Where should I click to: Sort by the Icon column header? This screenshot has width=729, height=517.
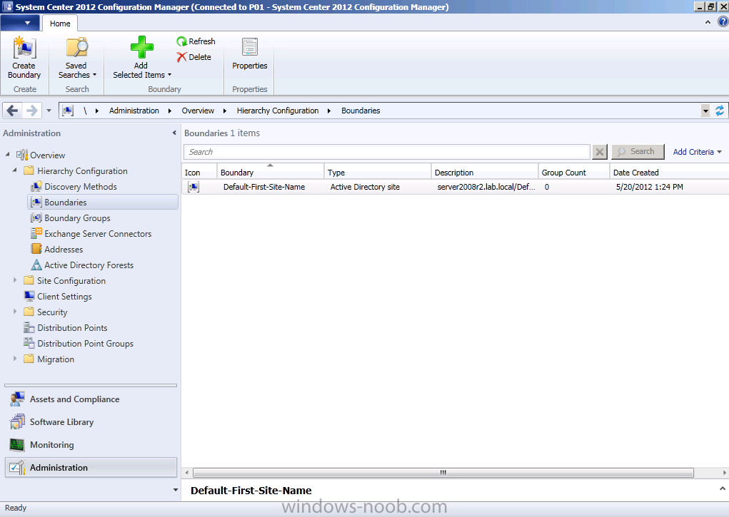(x=199, y=172)
